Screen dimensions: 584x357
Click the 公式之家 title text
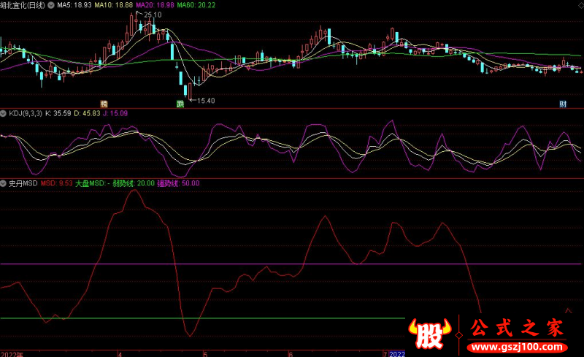pyautogui.click(x=518, y=327)
